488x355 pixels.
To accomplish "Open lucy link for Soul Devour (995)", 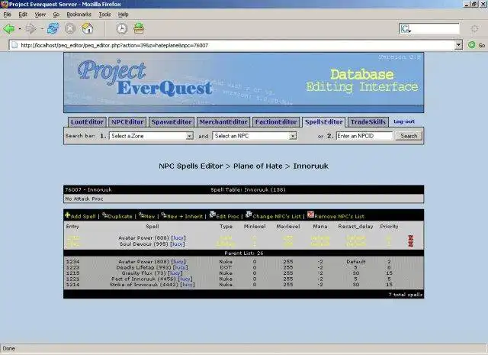I will coord(177,244).
